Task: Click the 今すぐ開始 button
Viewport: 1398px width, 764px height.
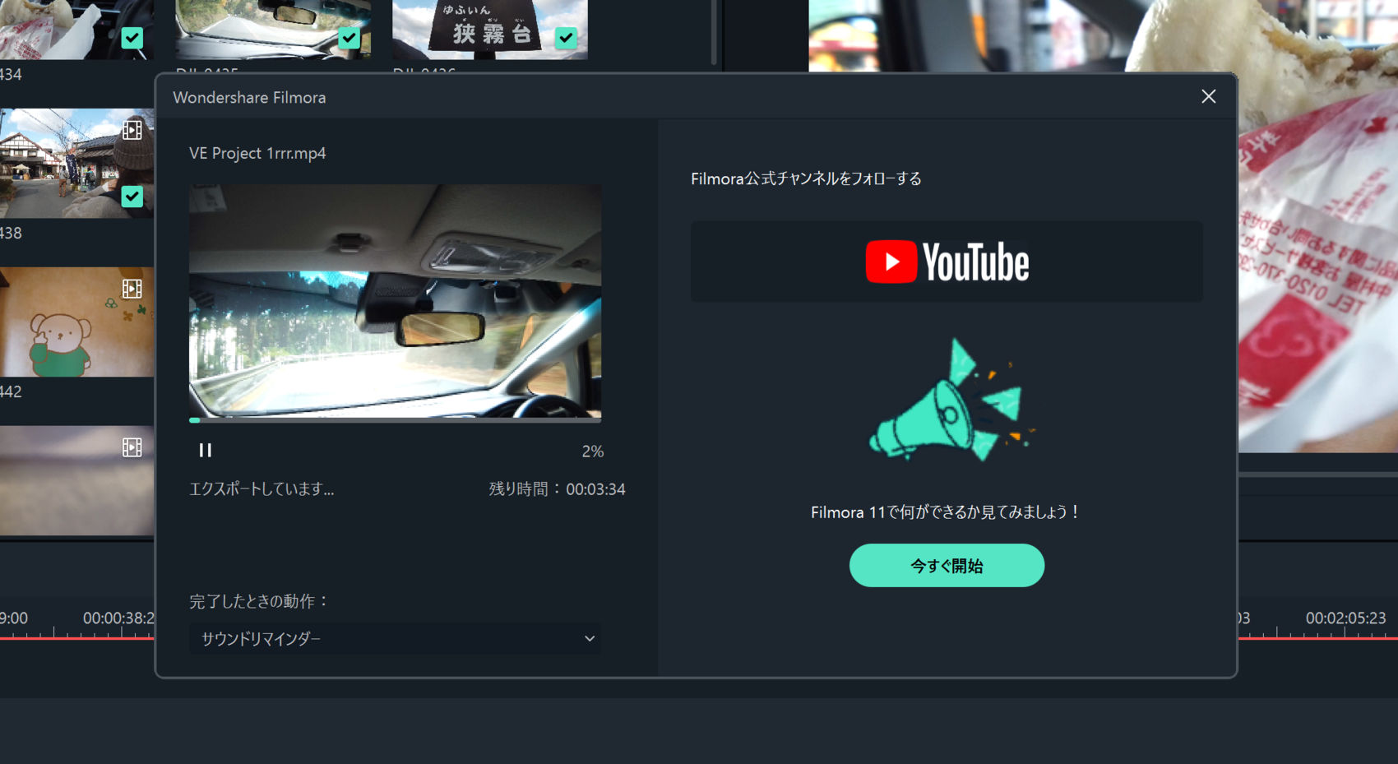Action: click(947, 565)
